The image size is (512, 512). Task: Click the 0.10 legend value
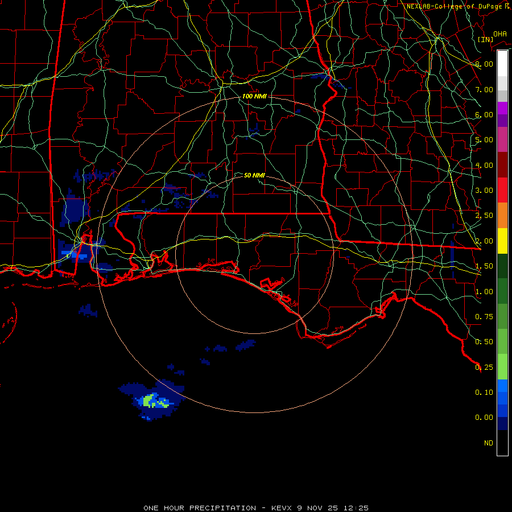[x=484, y=393]
